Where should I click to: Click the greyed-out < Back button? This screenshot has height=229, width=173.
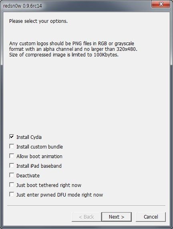click(86, 217)
